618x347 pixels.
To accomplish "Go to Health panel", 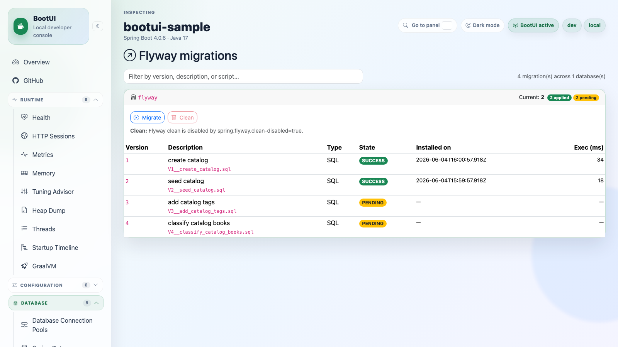I will click(41, 118).
